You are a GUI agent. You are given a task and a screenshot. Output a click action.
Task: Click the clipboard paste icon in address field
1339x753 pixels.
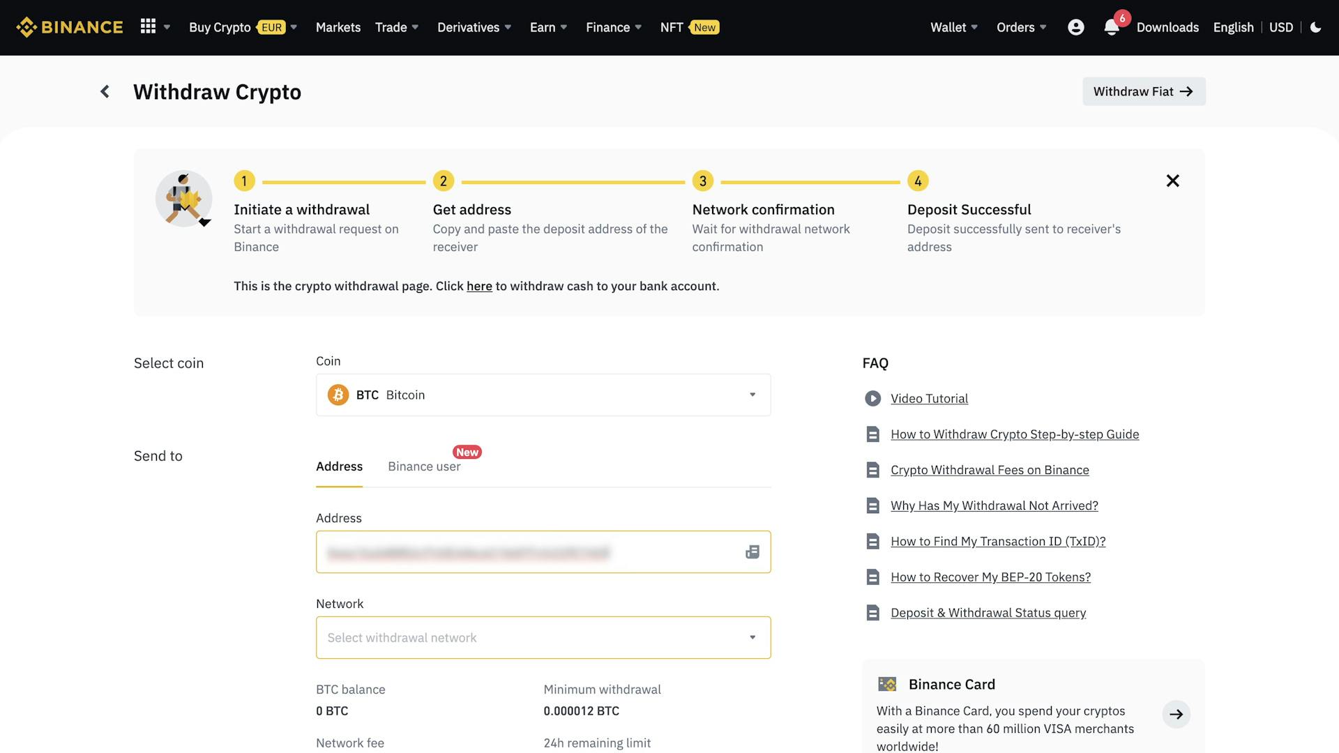751,552
